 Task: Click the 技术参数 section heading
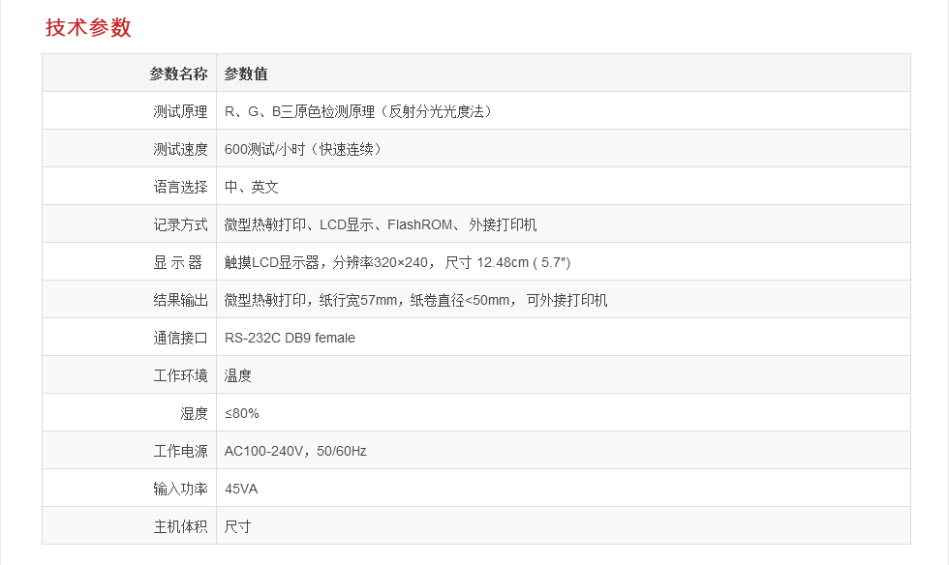[x=88, y=28]
